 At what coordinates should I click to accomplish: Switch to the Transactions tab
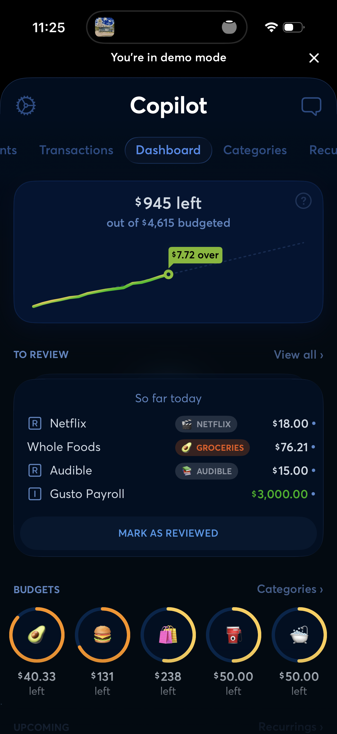tap(76, 150)
